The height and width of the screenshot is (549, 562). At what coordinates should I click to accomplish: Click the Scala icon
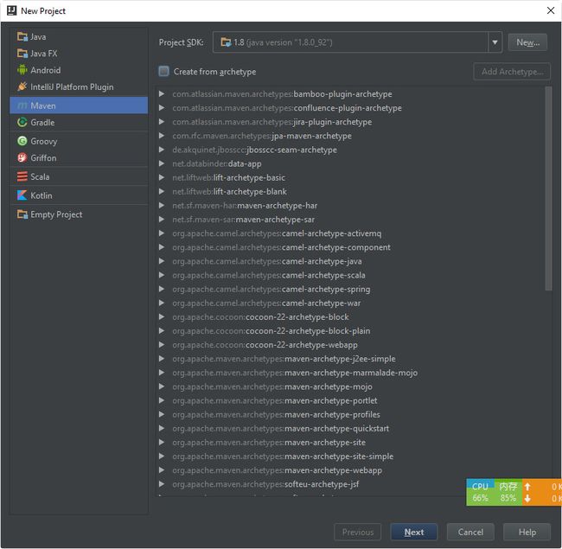22,176
